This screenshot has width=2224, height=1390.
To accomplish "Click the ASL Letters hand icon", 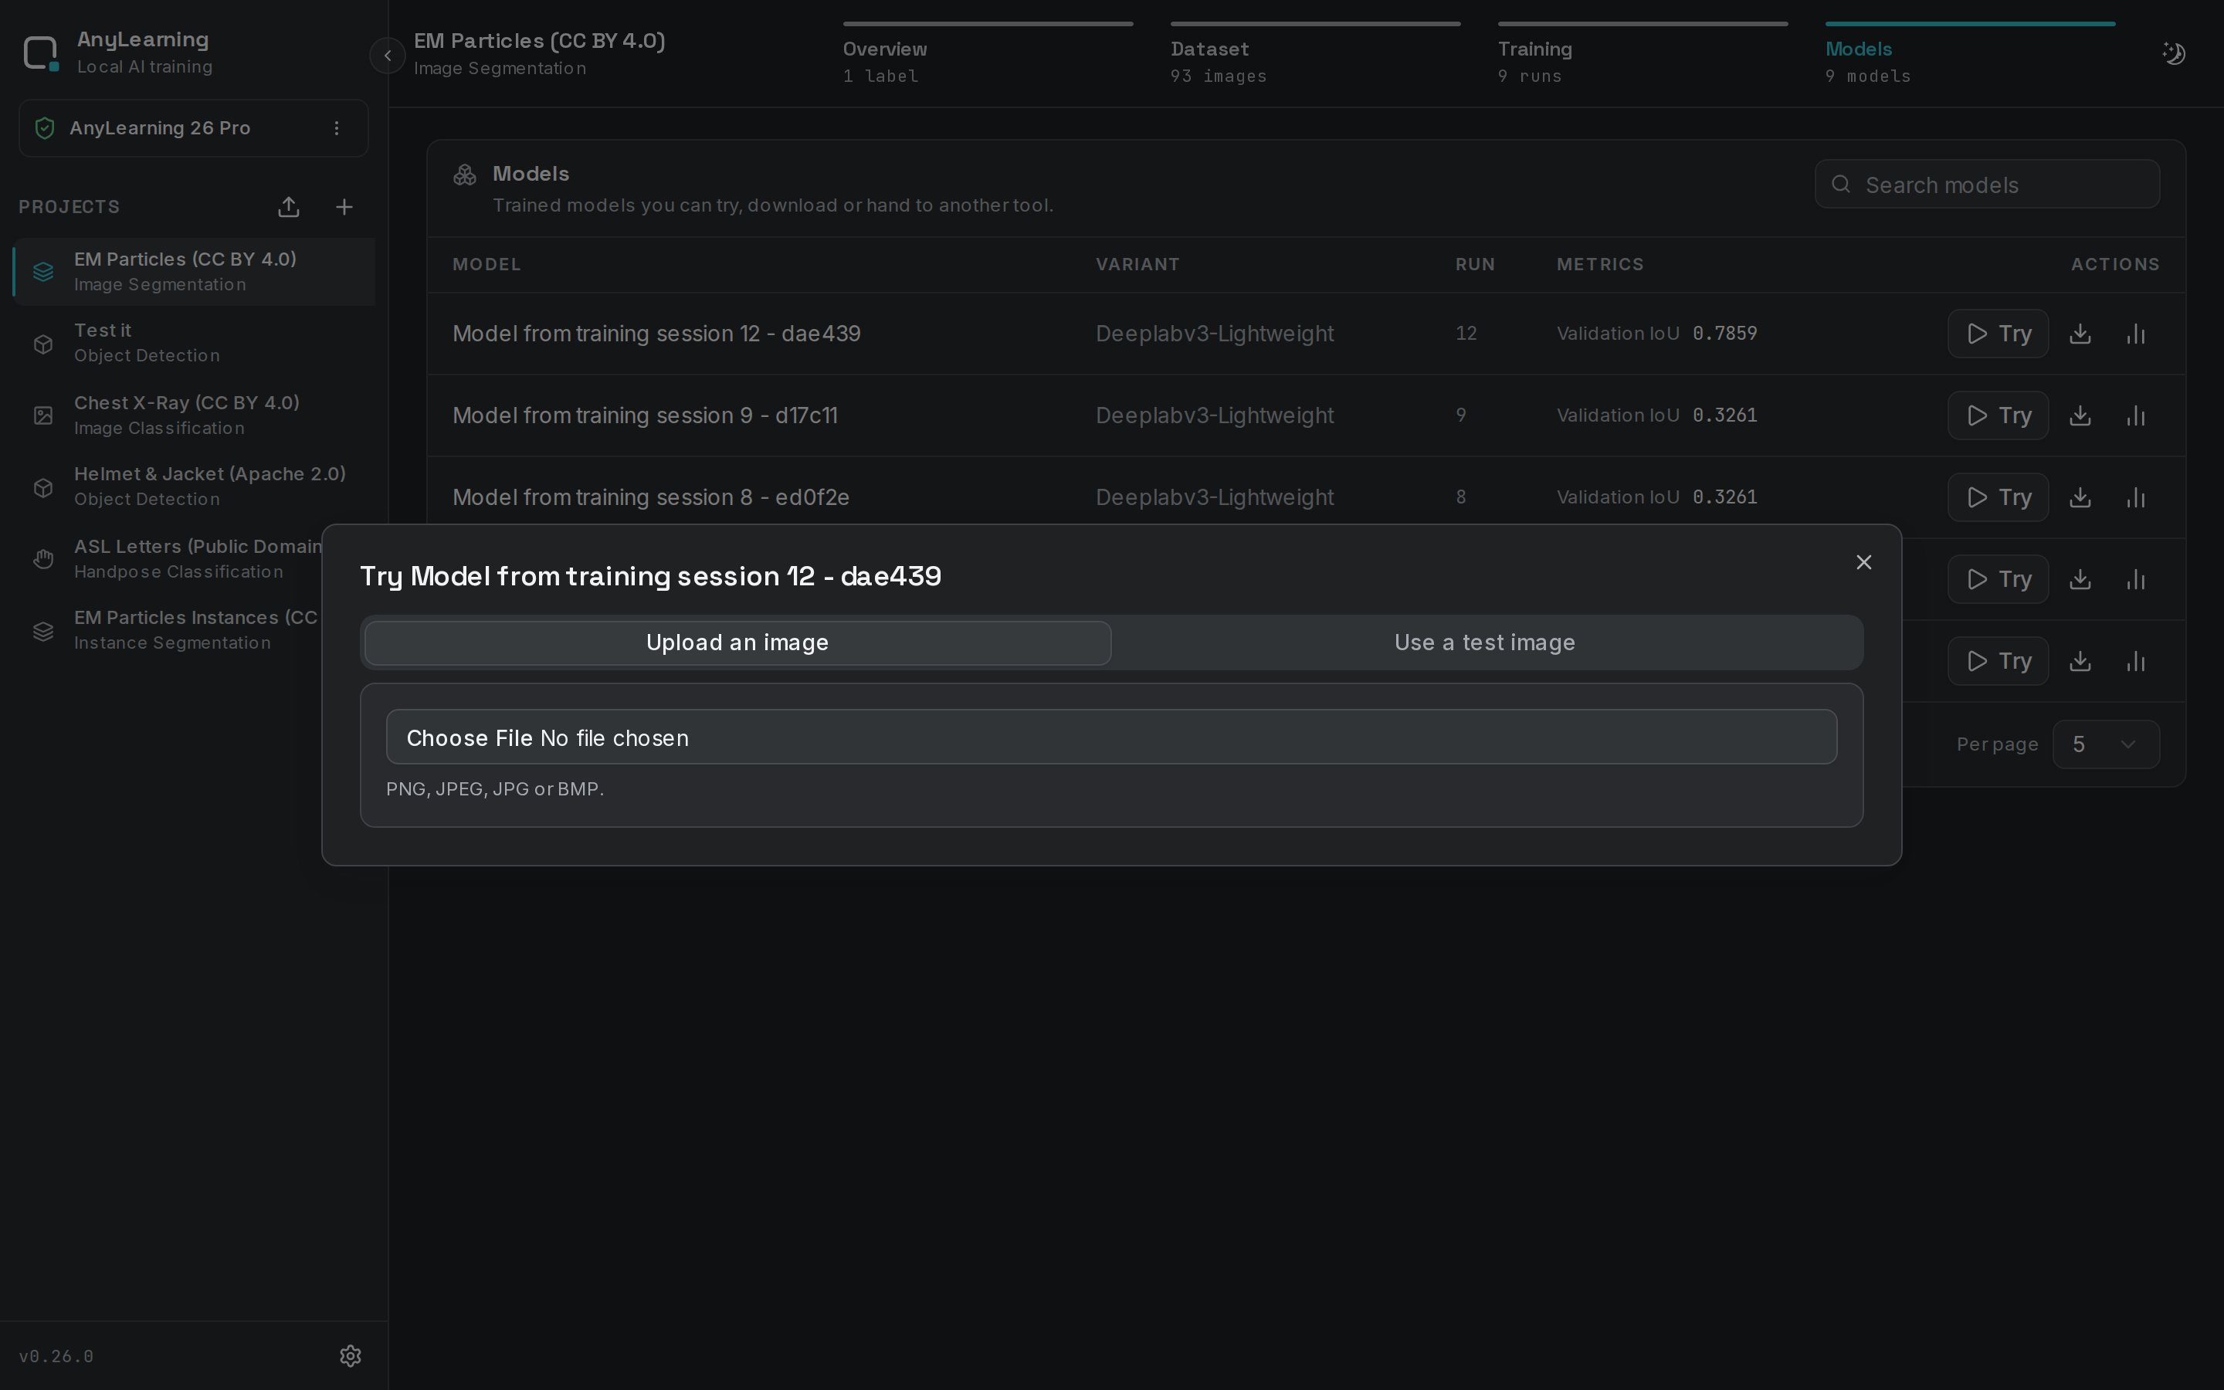I will 43,559.
